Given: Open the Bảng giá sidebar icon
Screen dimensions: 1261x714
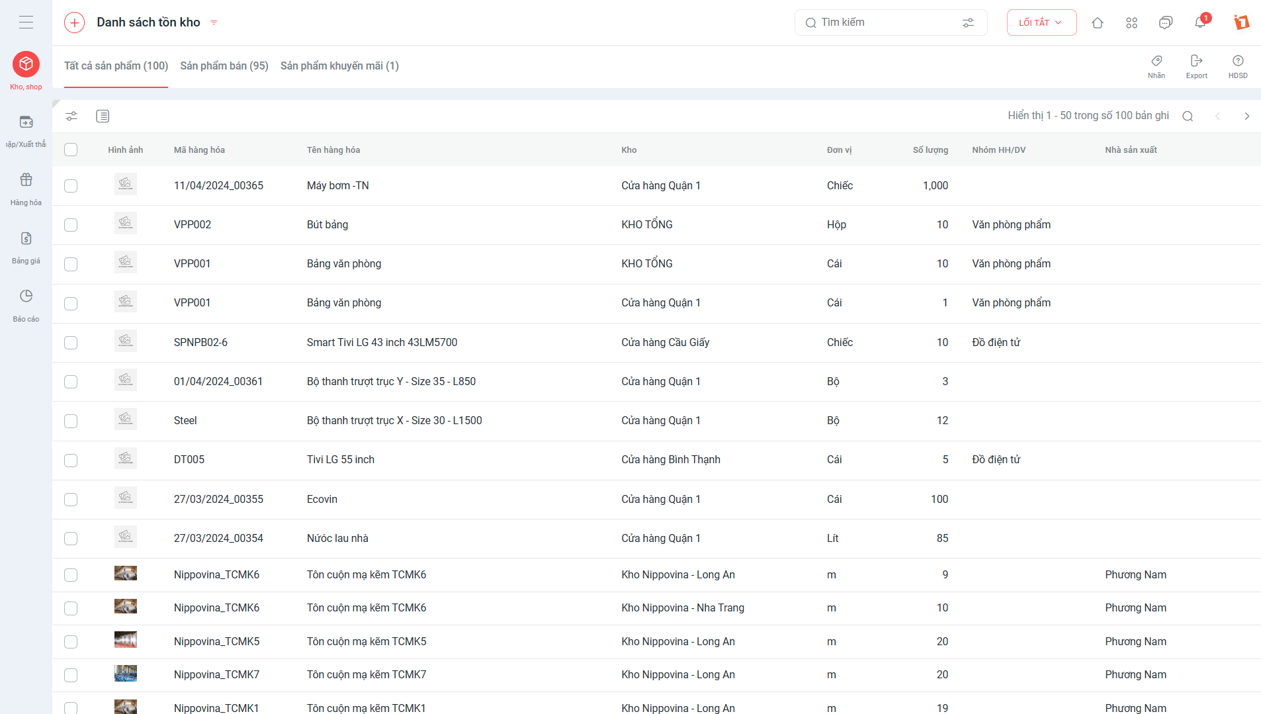Looking at the screenshot, I should 26,238.
